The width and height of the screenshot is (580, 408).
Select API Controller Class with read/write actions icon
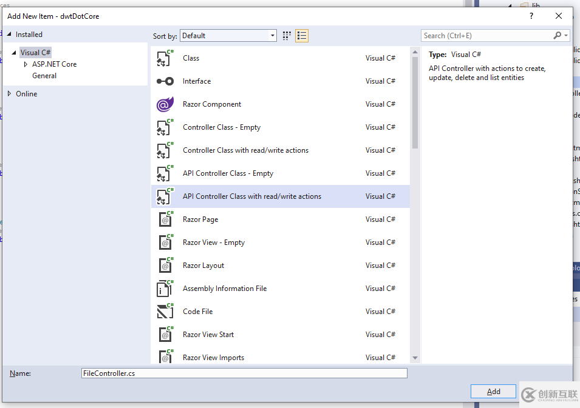[165, 196]
